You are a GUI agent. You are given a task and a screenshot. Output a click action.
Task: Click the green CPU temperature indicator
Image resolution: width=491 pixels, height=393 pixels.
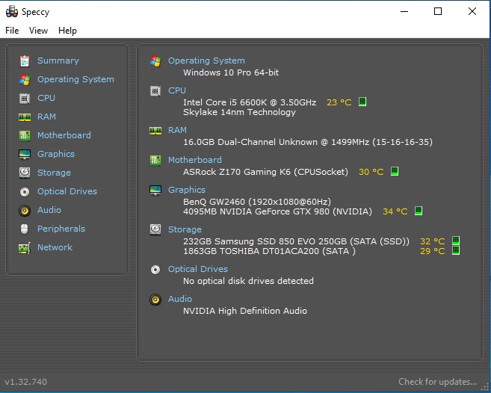pos(362,102)
